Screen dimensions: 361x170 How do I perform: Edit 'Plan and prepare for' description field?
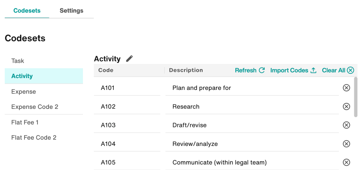tap(252, 88)
